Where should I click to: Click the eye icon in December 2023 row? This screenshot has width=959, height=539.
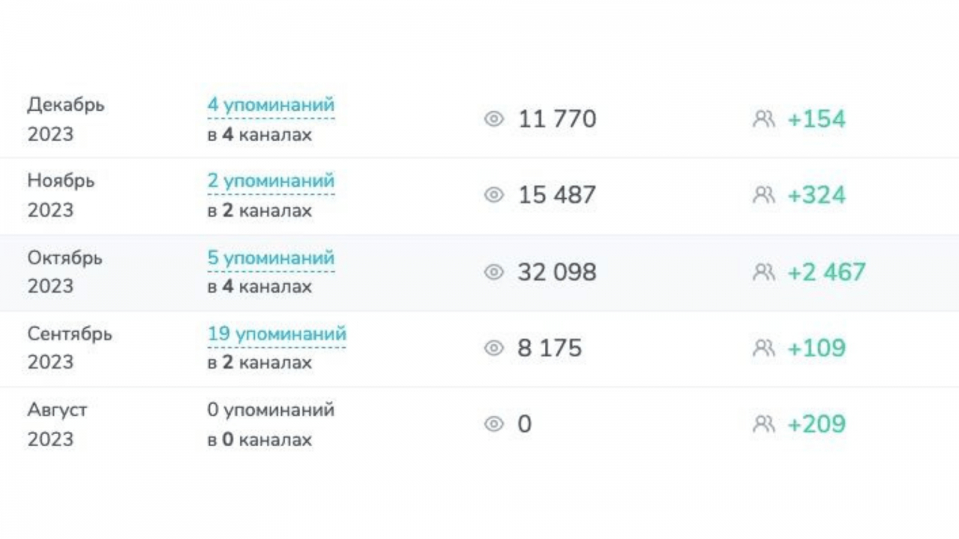point(494,119)
